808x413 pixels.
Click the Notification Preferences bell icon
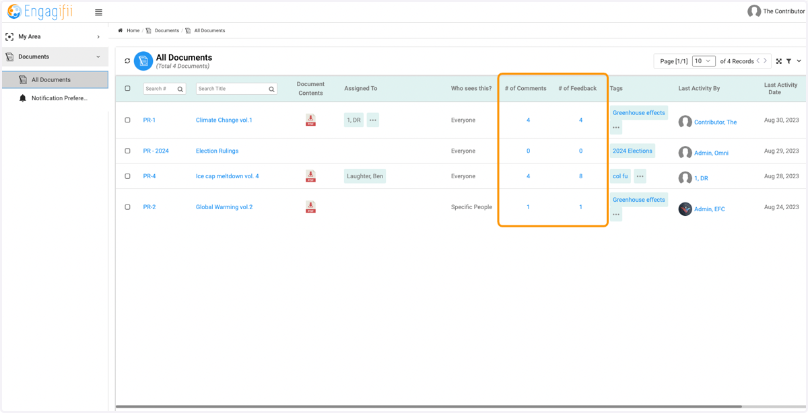22,98
